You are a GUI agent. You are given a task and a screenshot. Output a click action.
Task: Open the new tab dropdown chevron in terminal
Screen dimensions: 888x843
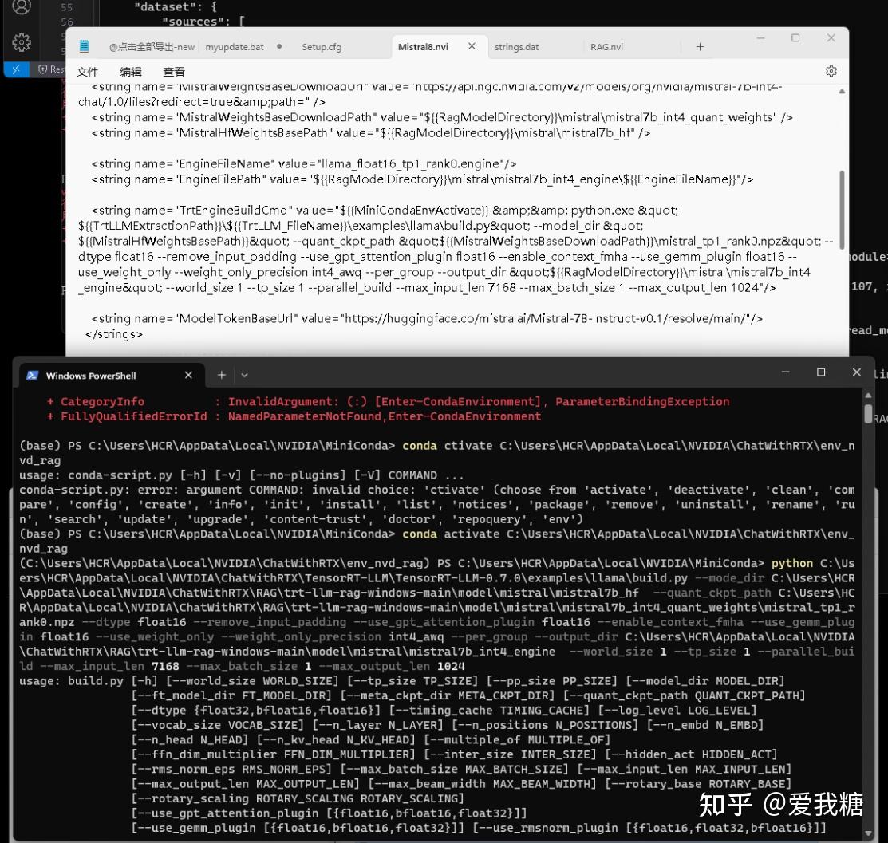tap(244, 374)
